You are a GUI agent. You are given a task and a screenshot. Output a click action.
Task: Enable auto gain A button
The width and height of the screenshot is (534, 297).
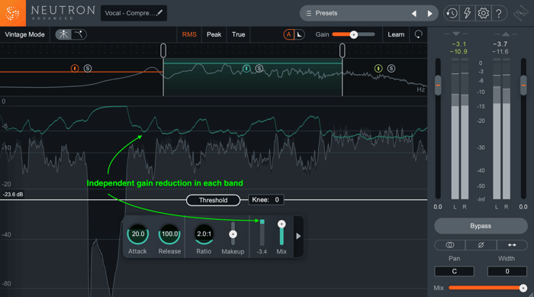[x=289, y=34]
